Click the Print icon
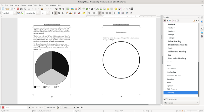This screenshot has width=204, height=112. point(21,9)
